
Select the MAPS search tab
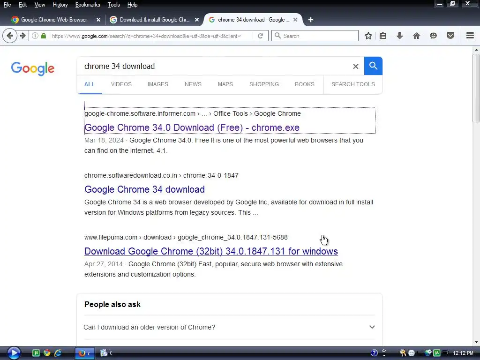pos(225,84)
